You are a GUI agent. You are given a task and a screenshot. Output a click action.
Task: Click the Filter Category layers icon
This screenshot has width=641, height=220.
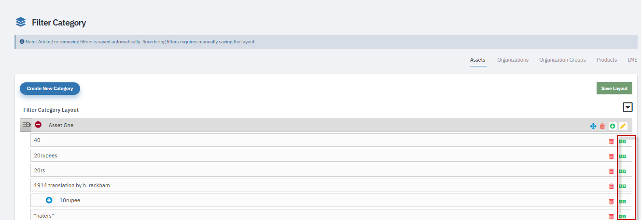(x=21, y=22)
